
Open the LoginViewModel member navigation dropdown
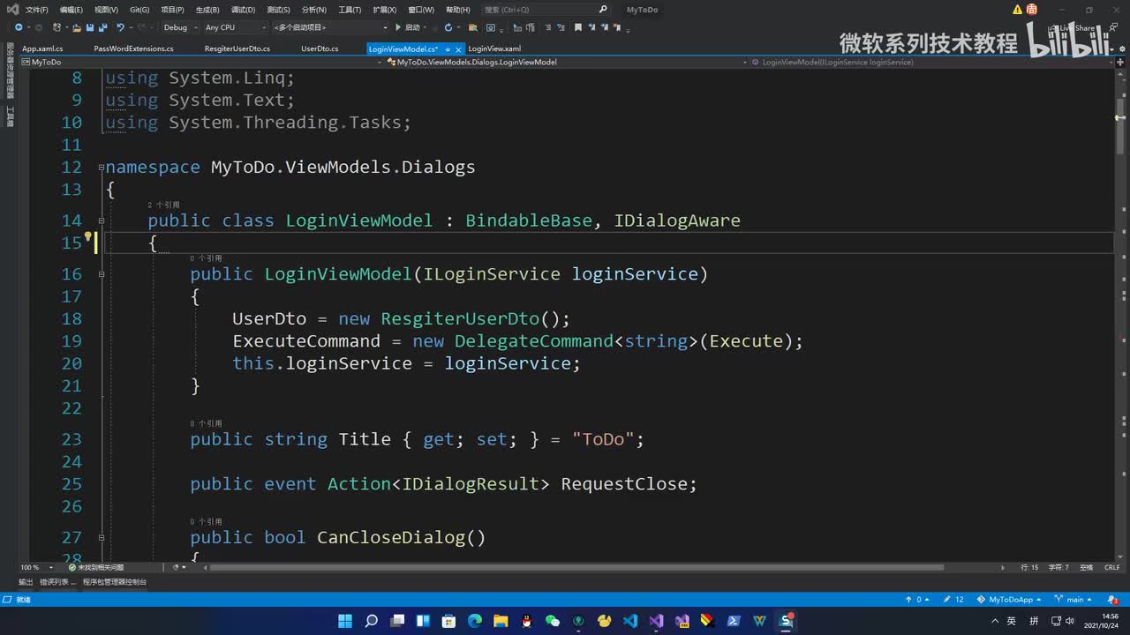click(931, 63)
